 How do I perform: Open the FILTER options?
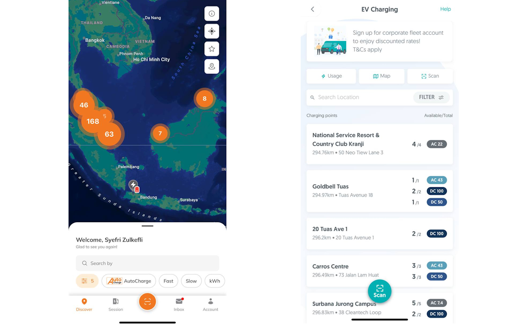(431, 97)
